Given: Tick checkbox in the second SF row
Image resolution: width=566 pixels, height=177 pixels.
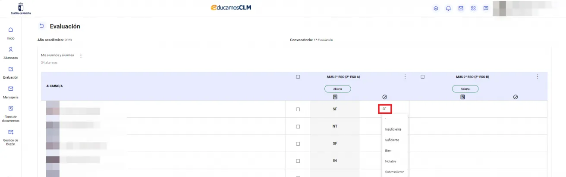Looking at the screenshot, I should [298, 143].
